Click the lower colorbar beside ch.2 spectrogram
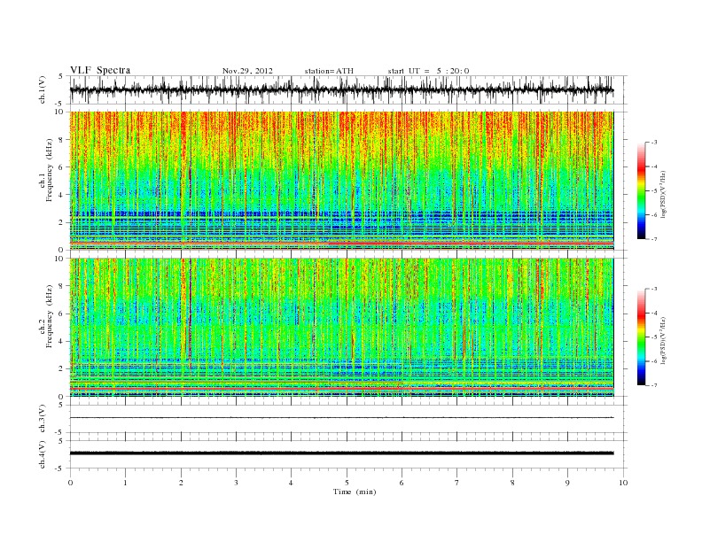 click(x=642, y=337)
